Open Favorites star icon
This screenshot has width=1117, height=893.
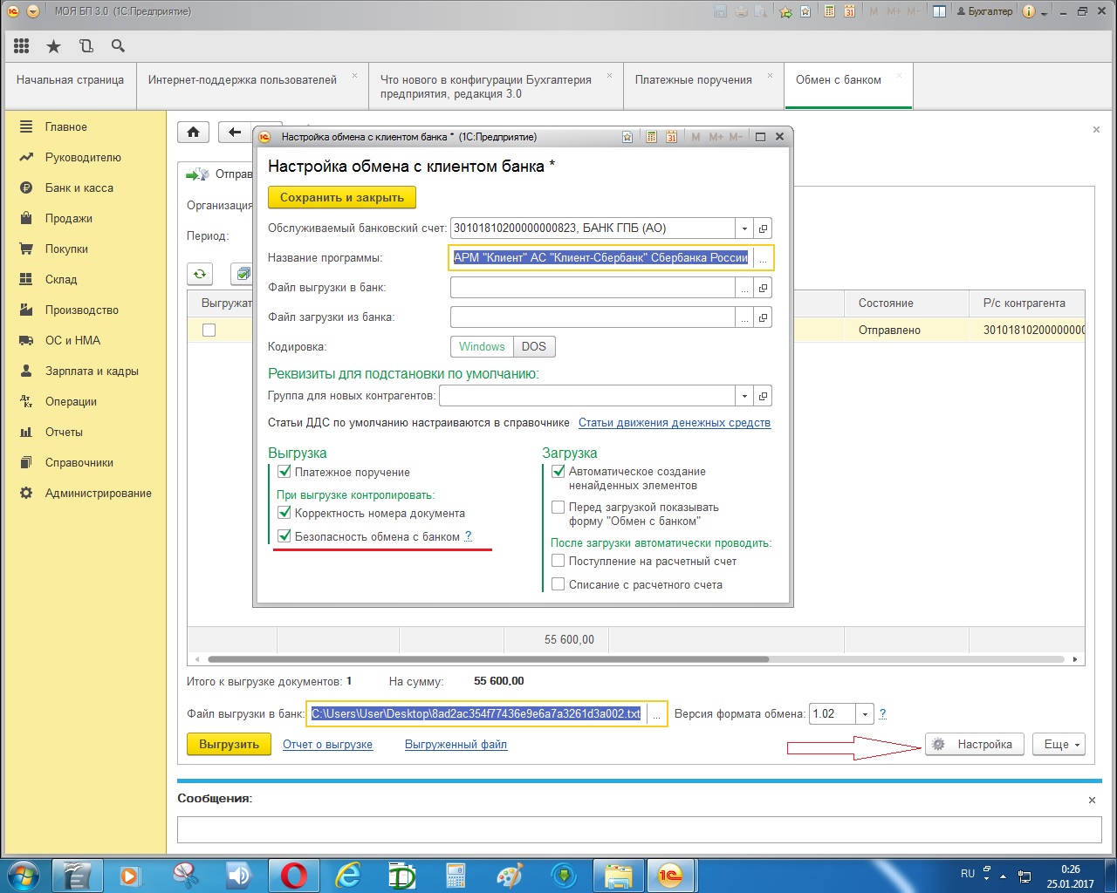tap(53, 46)
